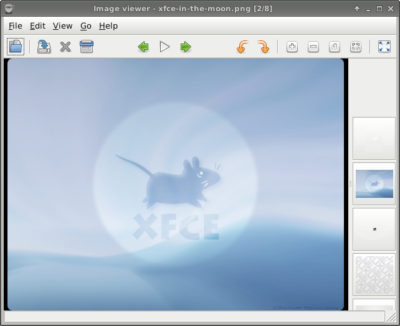This screenshot has height=326, width=400.
Task: Zoom in using the plus icon
Action: click(292, 47)
